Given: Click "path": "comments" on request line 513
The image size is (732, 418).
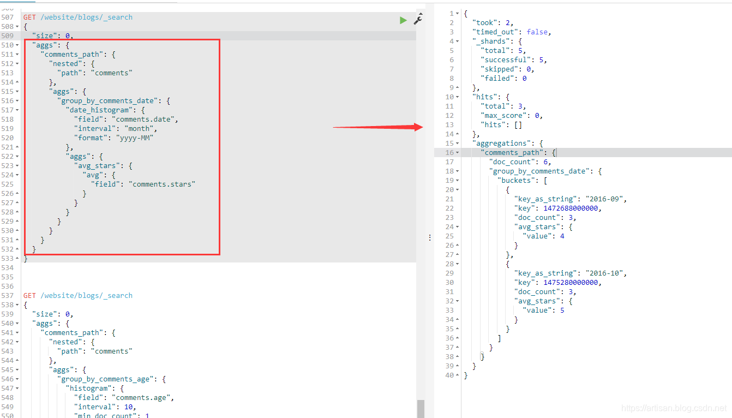Looking at the screenshot, I should coord(95,73).
